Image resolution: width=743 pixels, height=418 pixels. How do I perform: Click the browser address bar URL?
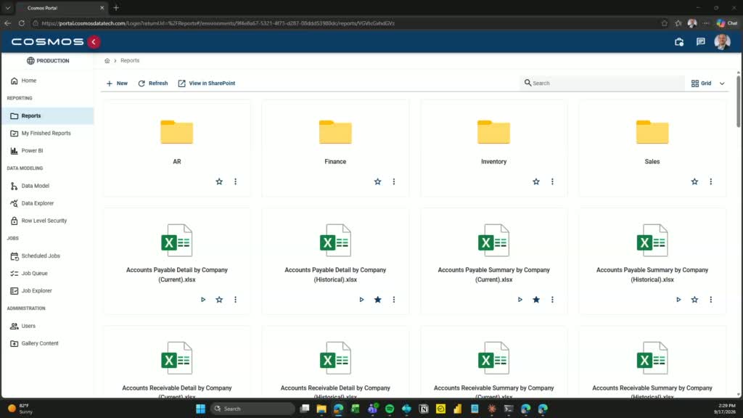point(218,23)
